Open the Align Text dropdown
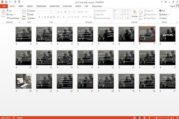Screen dimensions: 179x119 (99, 15)
